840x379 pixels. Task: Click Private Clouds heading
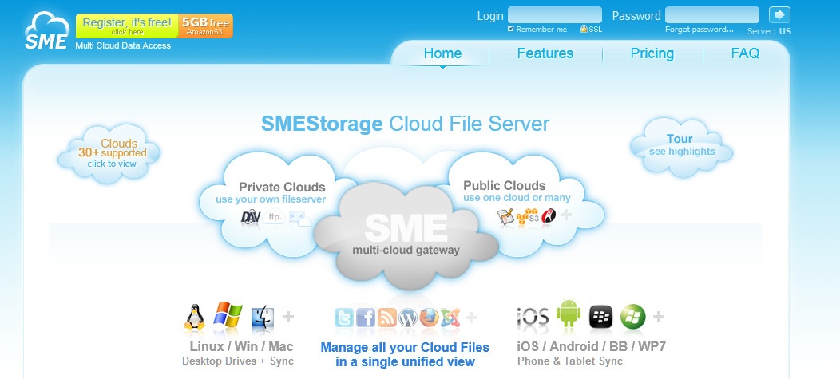point(282,187)
